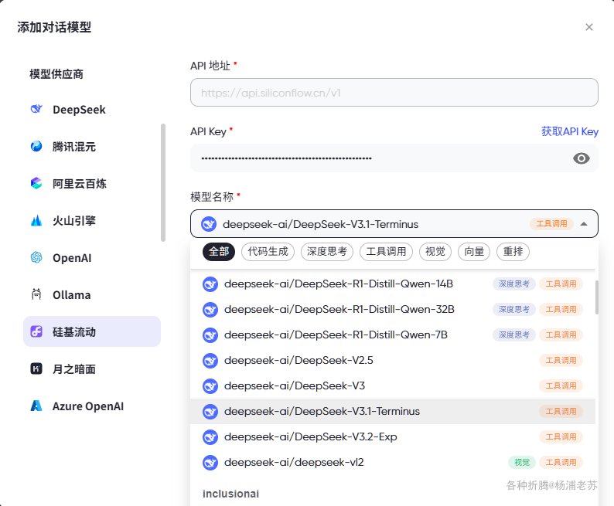Viewport: 614px width, 506px height.
Task: Click the Ollama llama icon
Action: coord(36,294)
